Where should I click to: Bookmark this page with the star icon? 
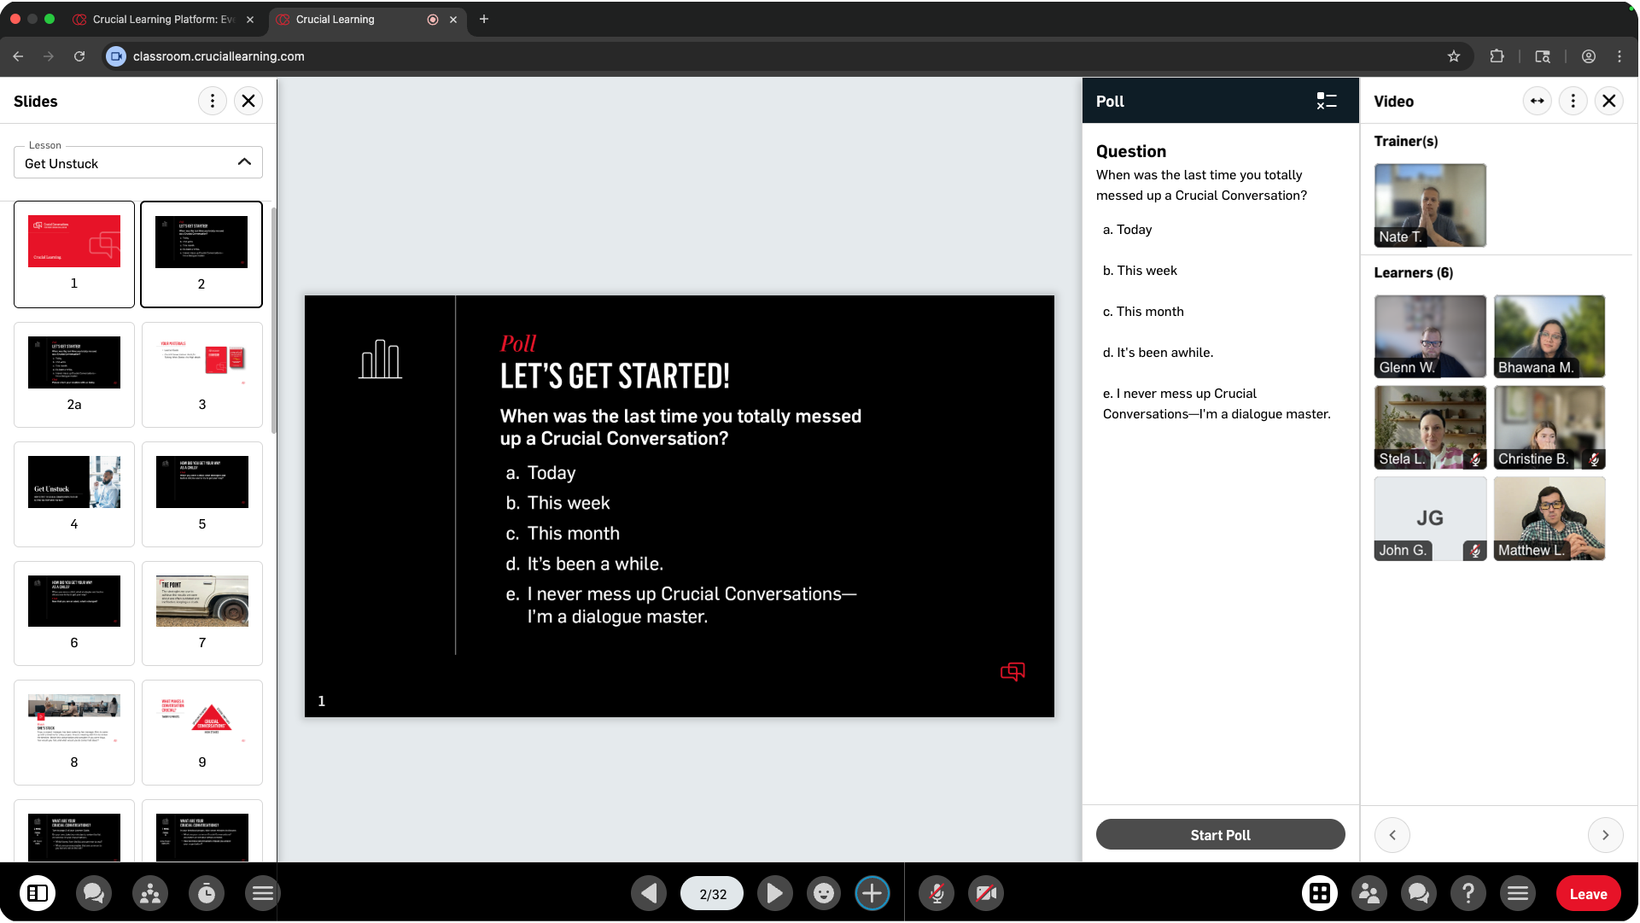click(1454, 56)
